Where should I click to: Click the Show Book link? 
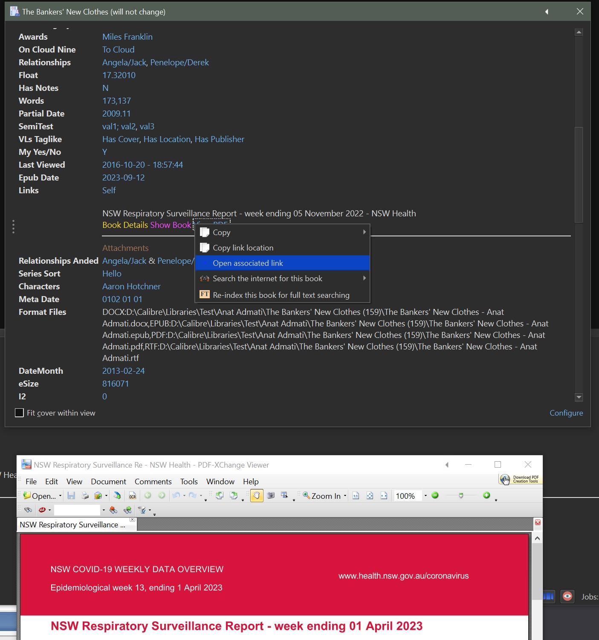[x=171, y=225]
